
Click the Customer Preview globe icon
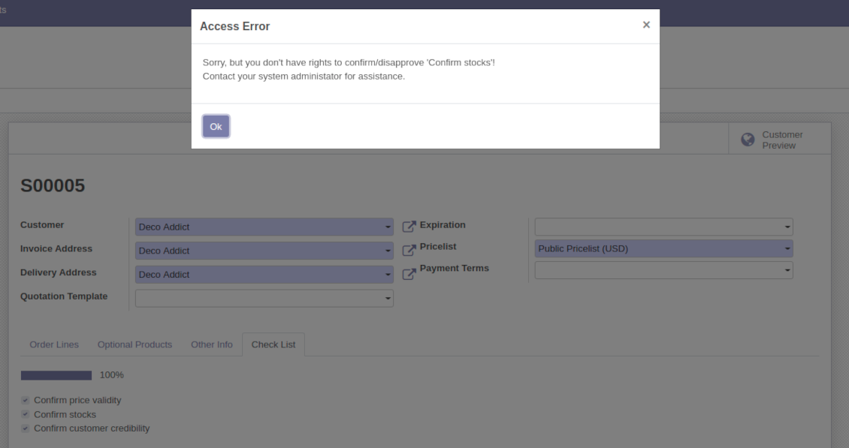coord(748,140)
